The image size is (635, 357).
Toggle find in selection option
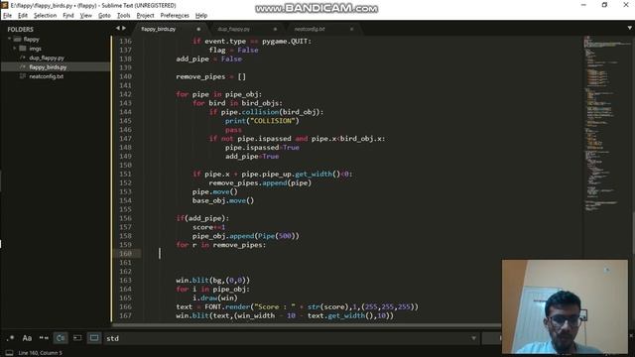click(77, 338)
